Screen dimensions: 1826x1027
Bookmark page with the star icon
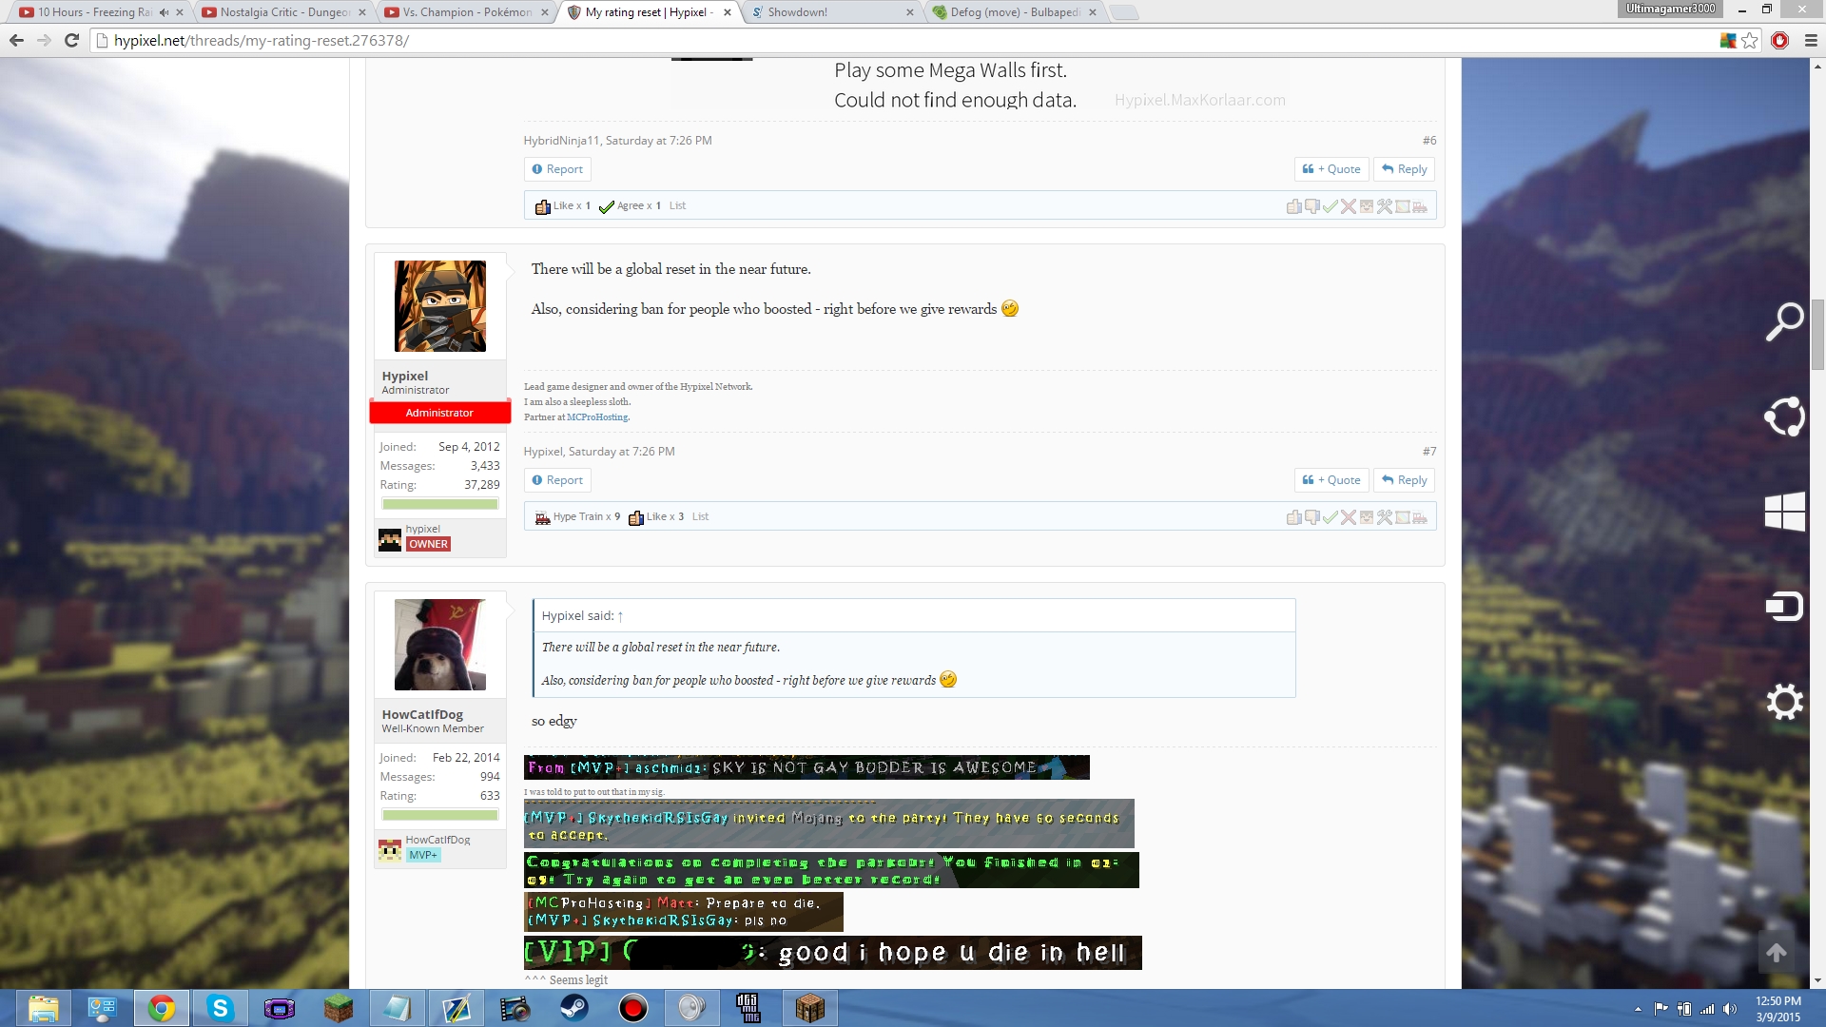click(x=1750, y=41)
